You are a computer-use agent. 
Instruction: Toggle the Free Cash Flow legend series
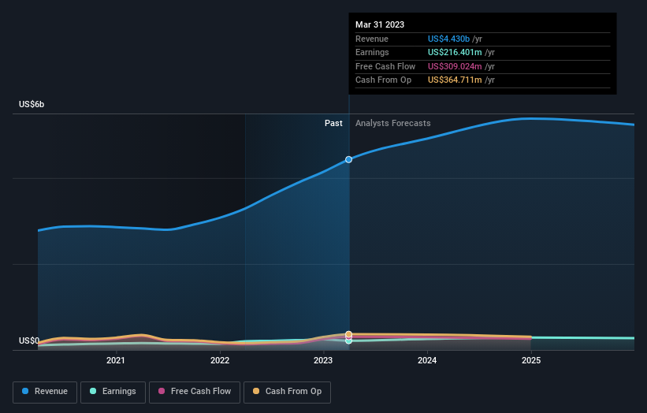195,392
